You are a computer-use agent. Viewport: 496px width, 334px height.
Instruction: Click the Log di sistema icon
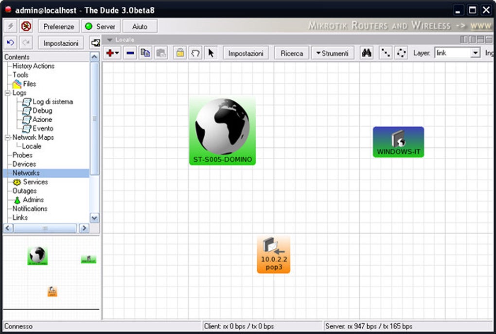click(x=27, y=102)
